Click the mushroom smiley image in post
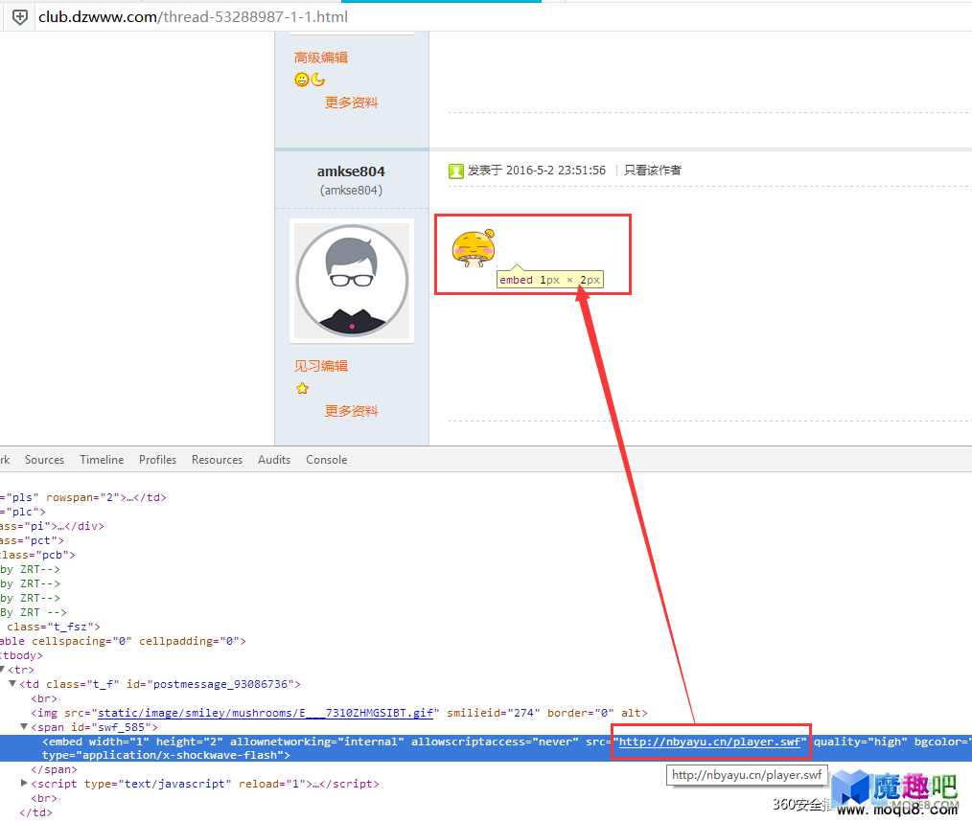 (474, 248)
